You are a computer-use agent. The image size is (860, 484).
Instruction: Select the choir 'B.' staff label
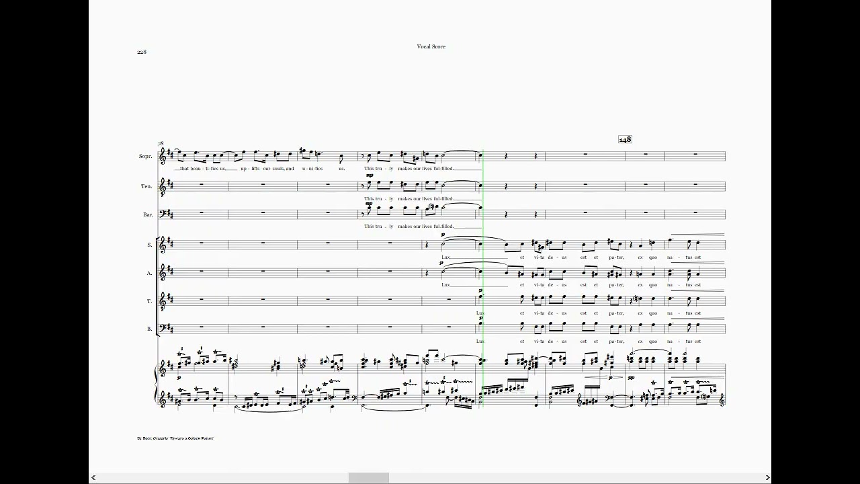(150, 329)
